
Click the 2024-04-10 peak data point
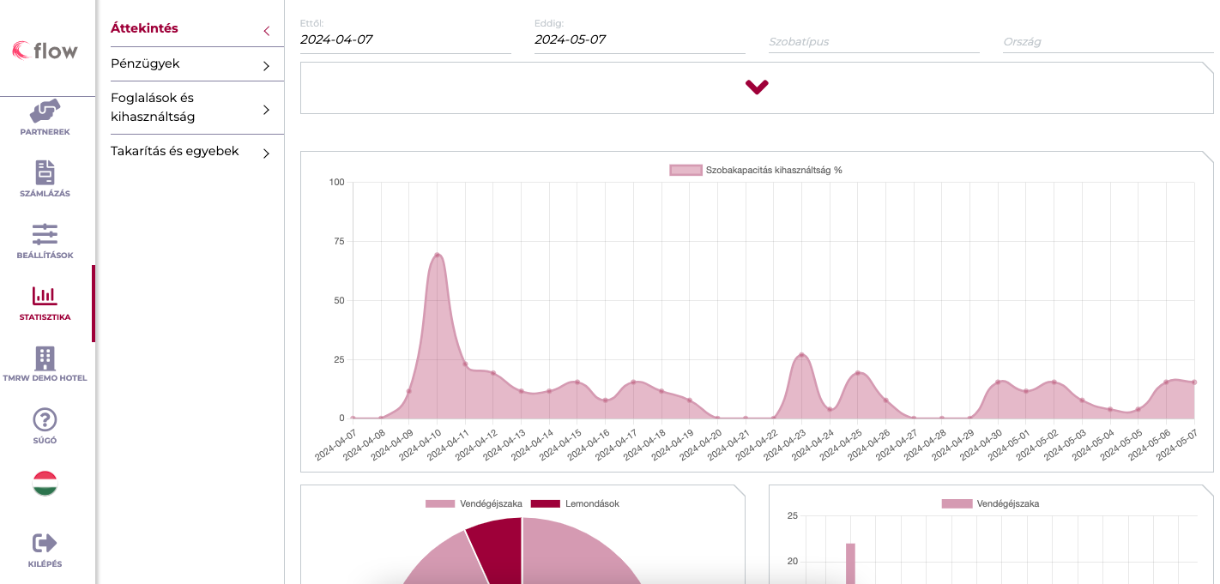click(437, 255)
